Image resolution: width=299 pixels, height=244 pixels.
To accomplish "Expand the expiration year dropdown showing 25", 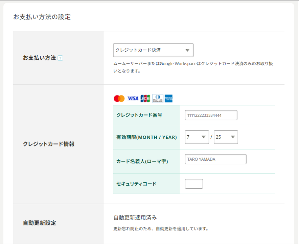I will point(226,137).
